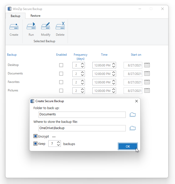Click the backup file location field
This screenshot has width=175, height=184.
tap(82, 128)
